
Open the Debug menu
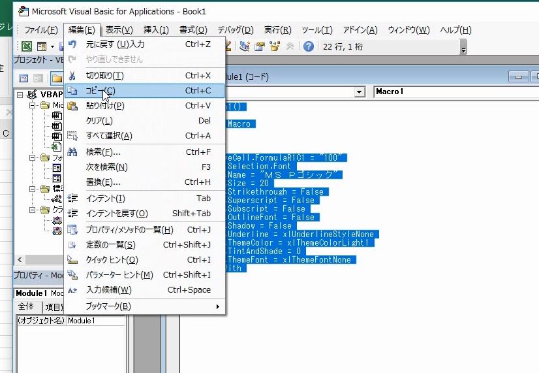pyautogui.click(x=236, y=30)
